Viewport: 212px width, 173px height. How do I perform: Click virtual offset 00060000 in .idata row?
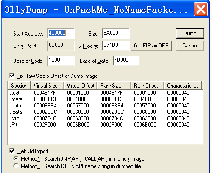(x=78, y=112)
